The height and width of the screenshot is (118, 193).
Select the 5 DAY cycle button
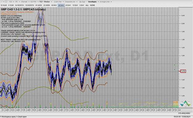coord(82,5)
